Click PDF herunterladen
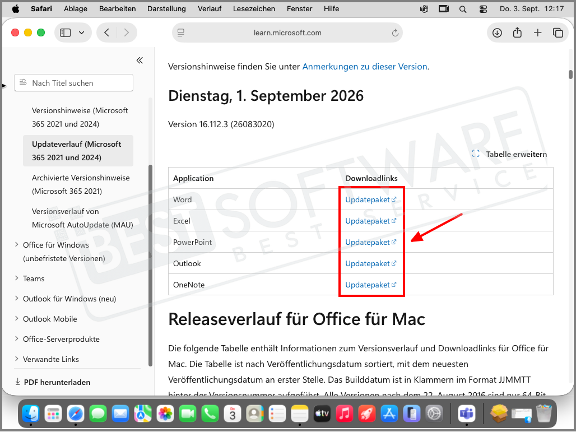The image size is (576, 432). [x=53, y=382]
